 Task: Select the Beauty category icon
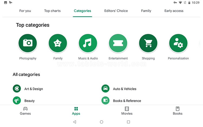tap(17, 100)
